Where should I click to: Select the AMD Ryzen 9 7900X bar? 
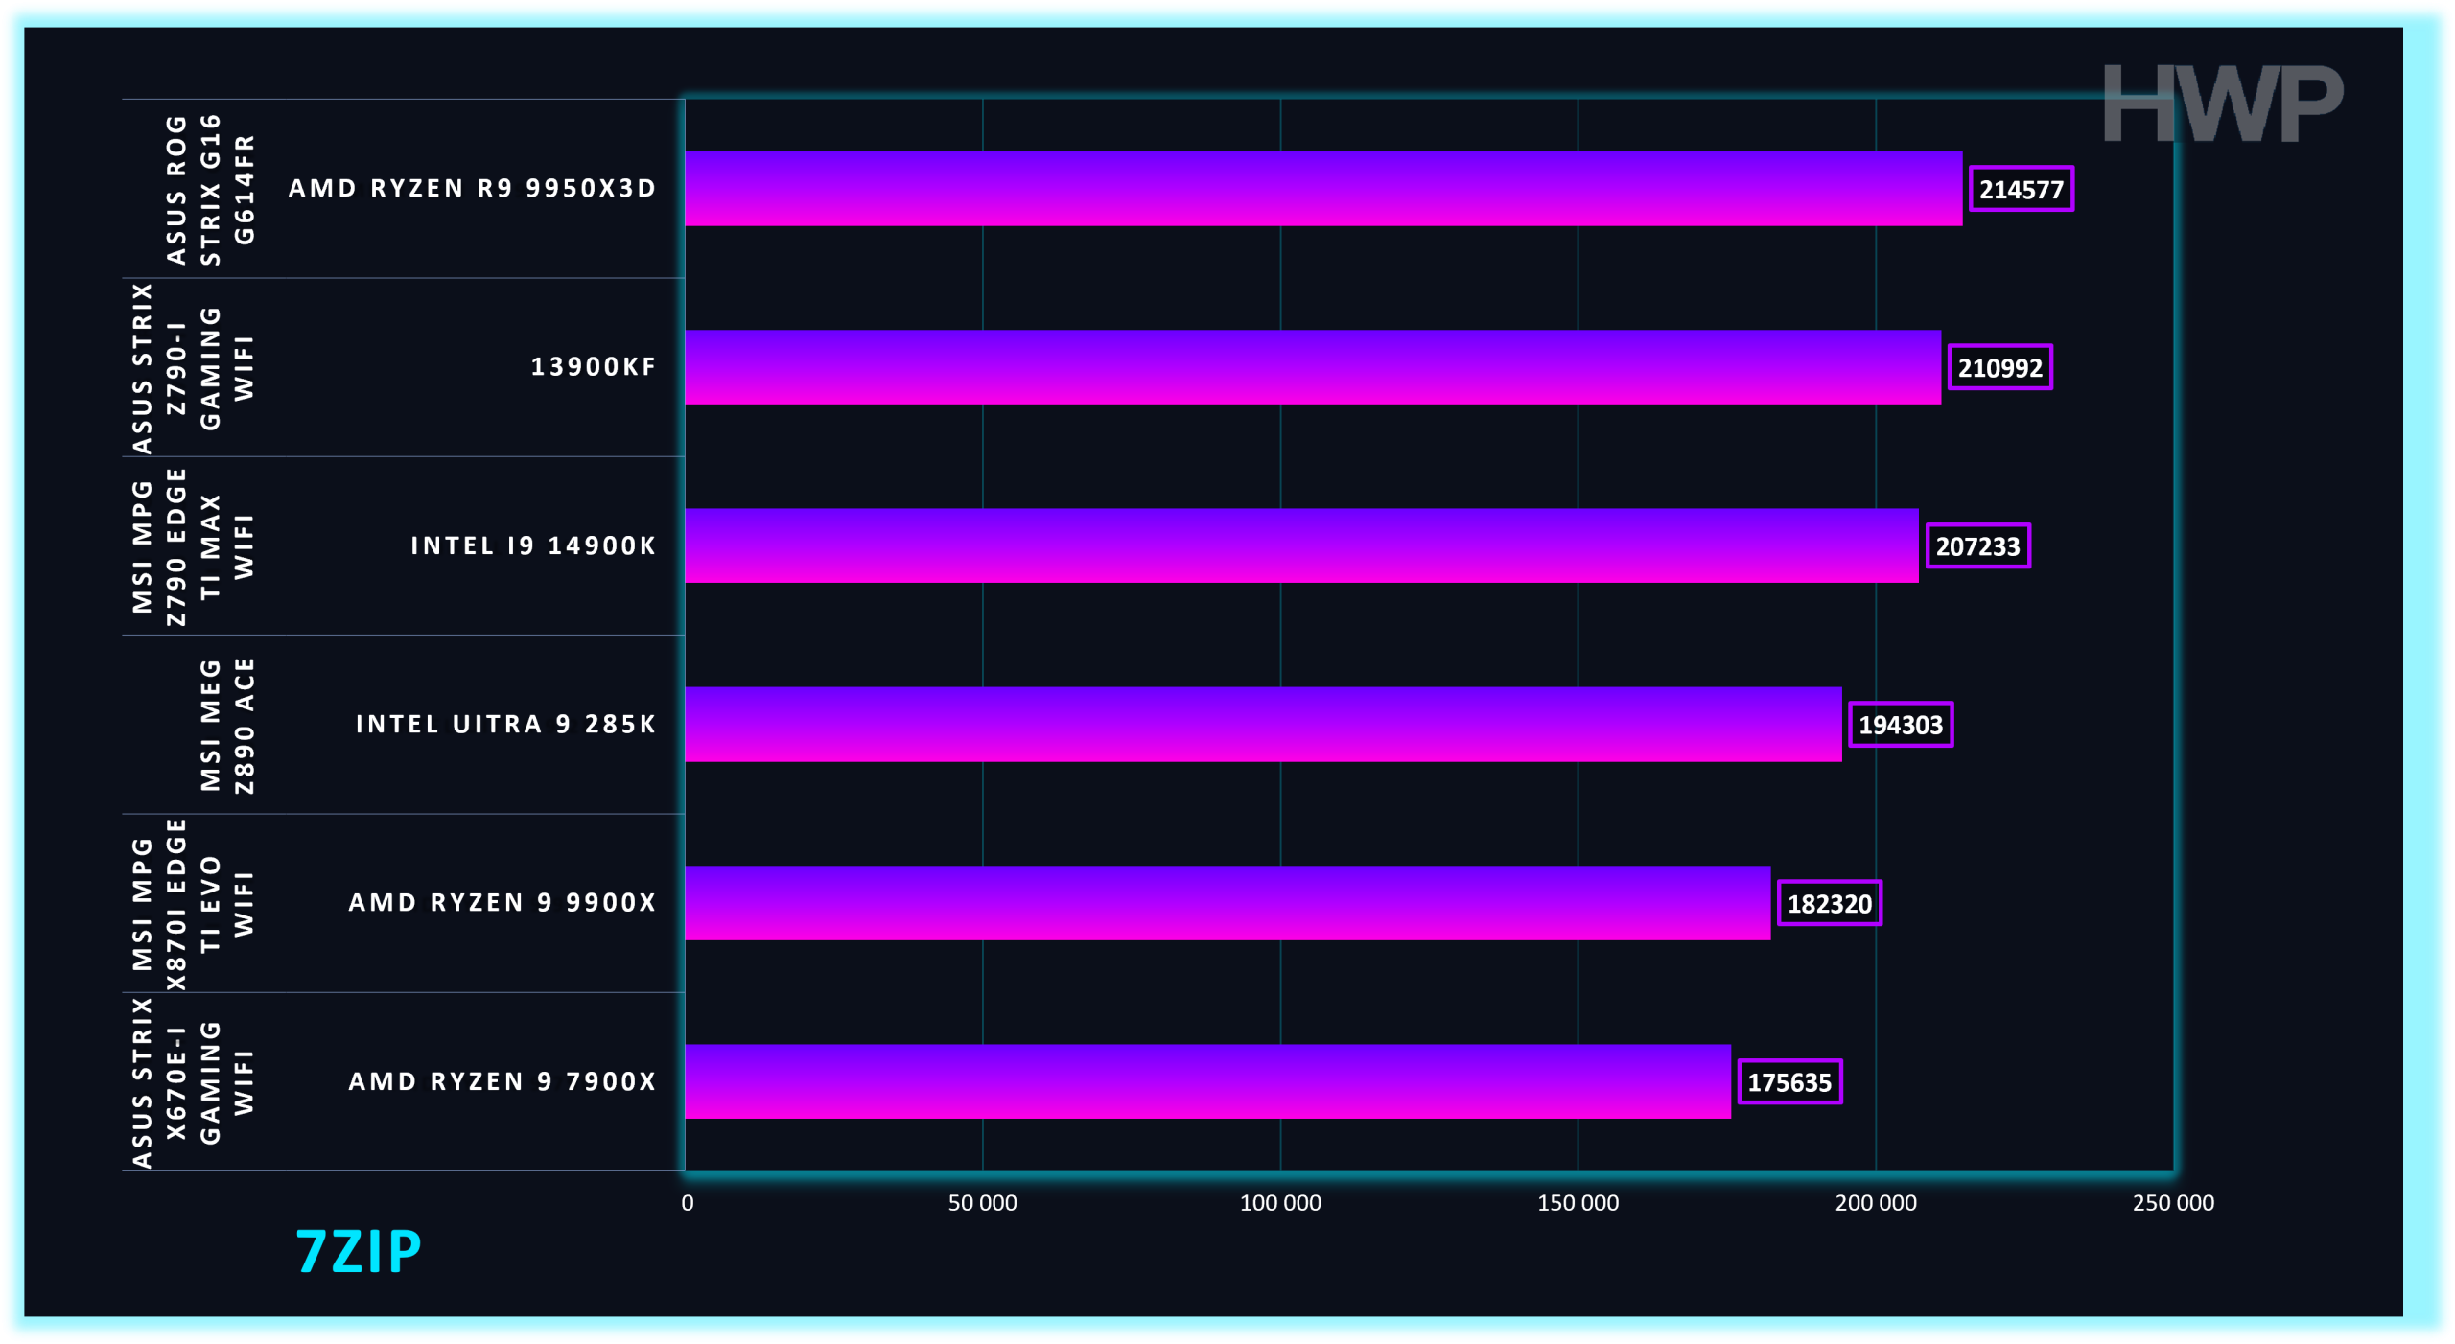tap(1207, 1081)
